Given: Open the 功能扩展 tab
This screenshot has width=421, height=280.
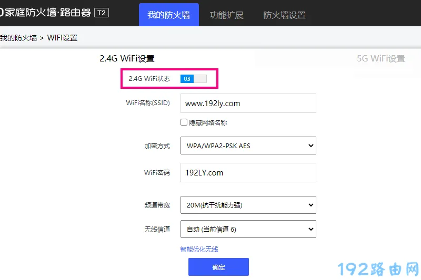Looking at the screenshot, I should [226, 15].
